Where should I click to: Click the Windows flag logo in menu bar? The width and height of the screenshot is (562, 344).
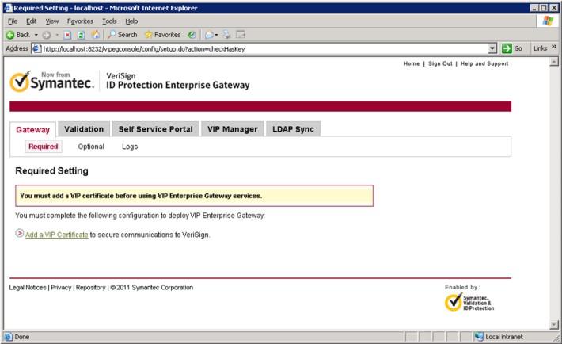point(547,21)
